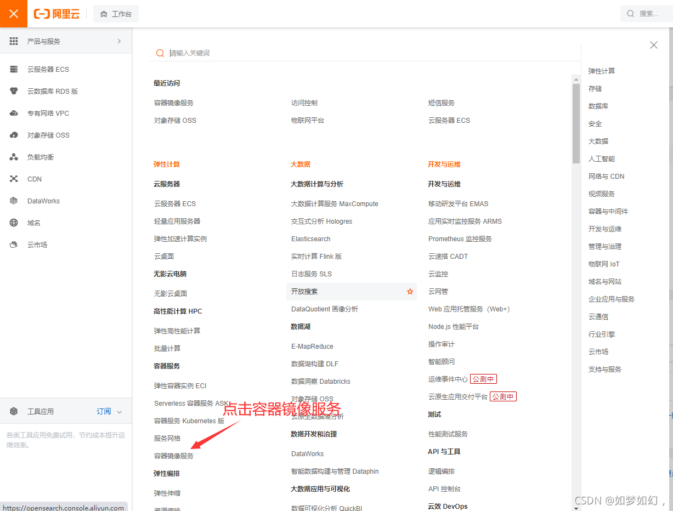The width and height of the screenshot is (673, 511).
Task: Click the 工具应用 panel icon
Action: point(14,411)
